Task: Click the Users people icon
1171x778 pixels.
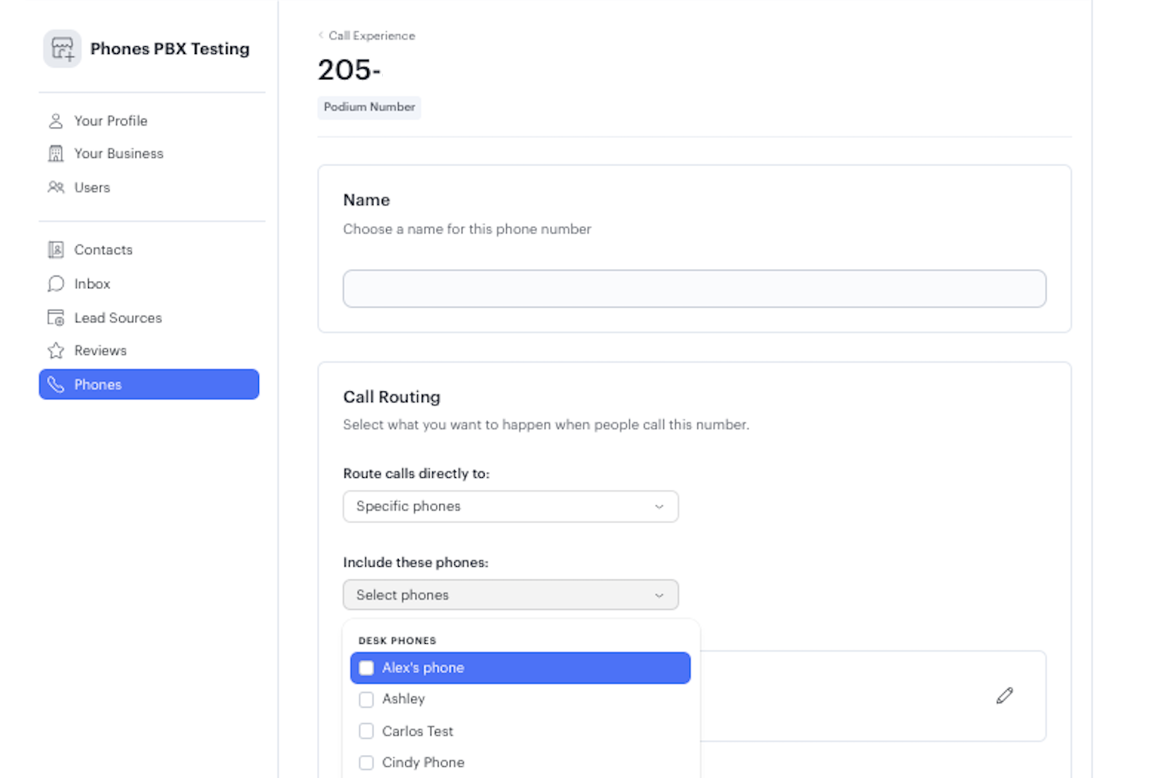Action: [x=56, y=187]
